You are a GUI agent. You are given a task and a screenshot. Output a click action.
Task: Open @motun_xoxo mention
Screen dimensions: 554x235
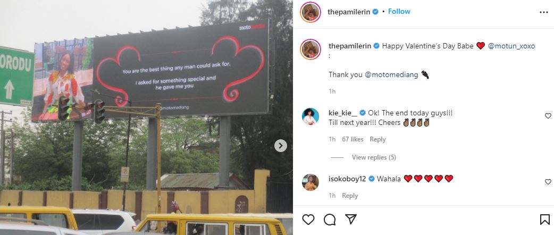[x=511, y=46]
